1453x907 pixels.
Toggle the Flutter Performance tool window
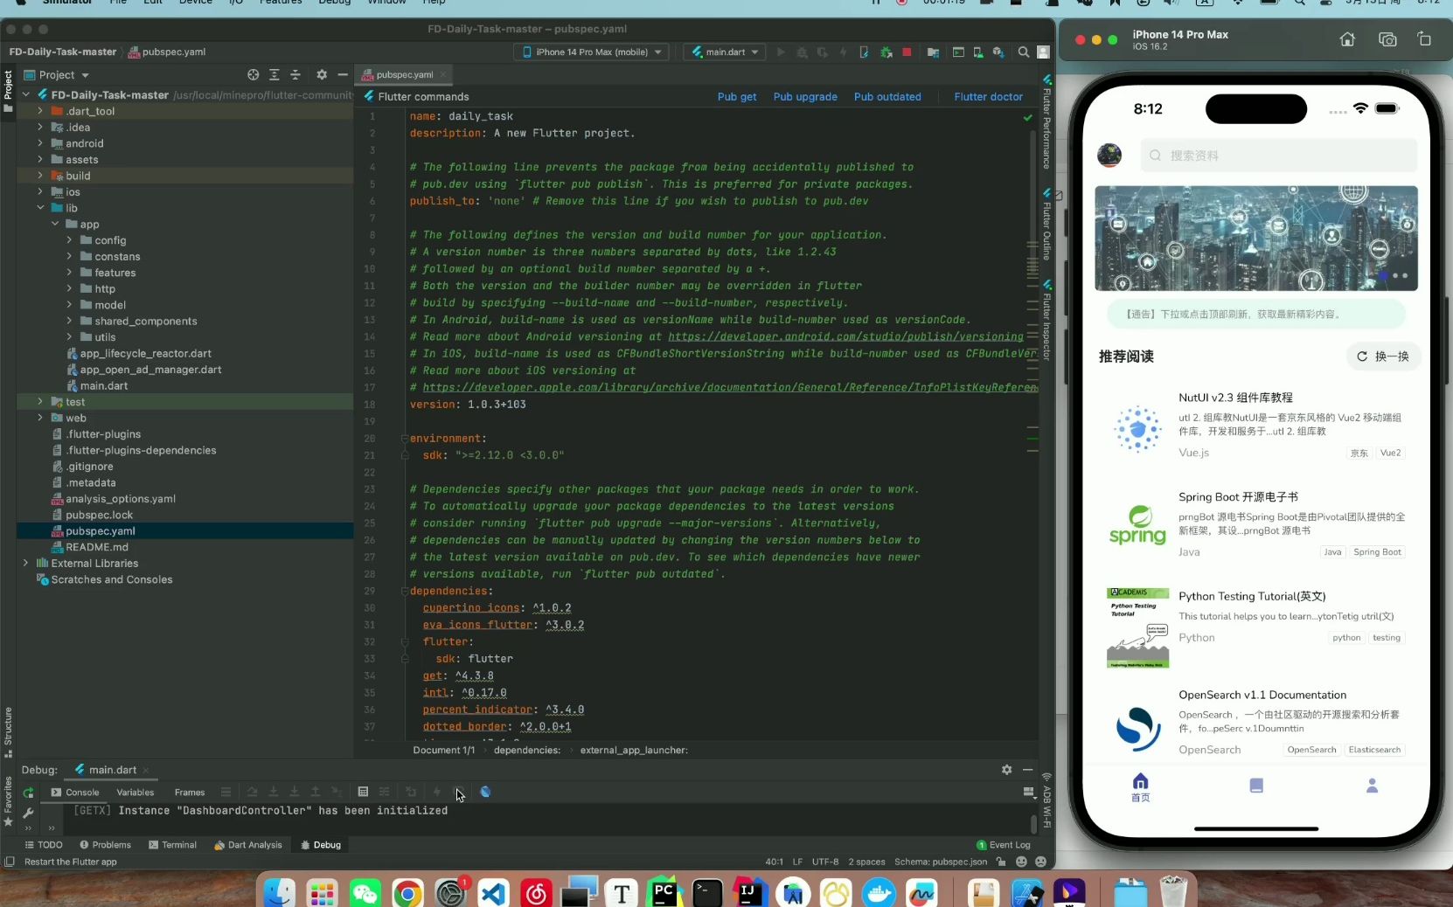1046,122
